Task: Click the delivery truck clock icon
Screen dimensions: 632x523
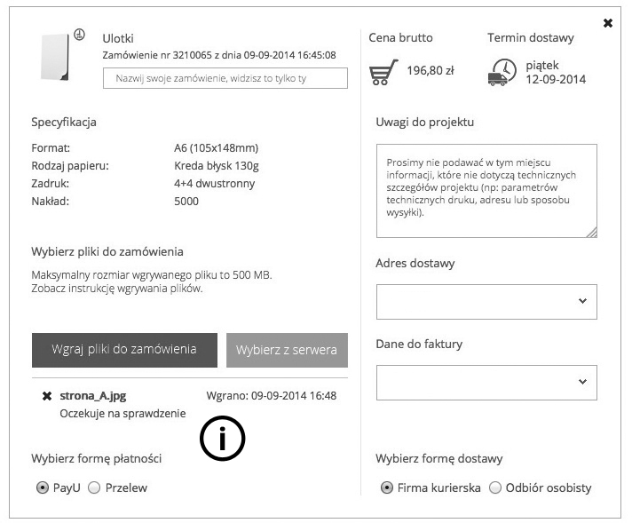Action: [x=502, y=72]
